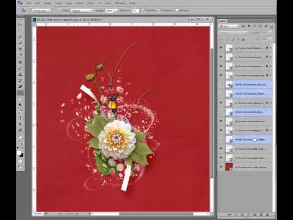Toggle the Contiguous checkbox

coord(159,10)
